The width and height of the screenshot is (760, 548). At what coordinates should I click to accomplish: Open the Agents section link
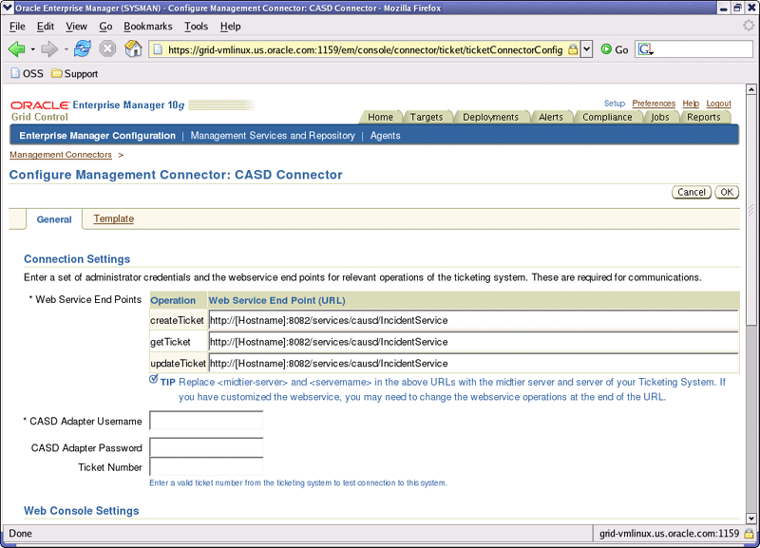coord(386,136)
